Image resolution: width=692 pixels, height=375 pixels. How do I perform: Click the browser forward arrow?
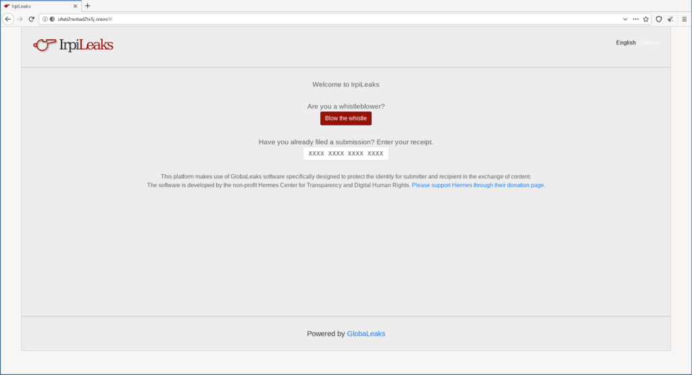(20, 19)
